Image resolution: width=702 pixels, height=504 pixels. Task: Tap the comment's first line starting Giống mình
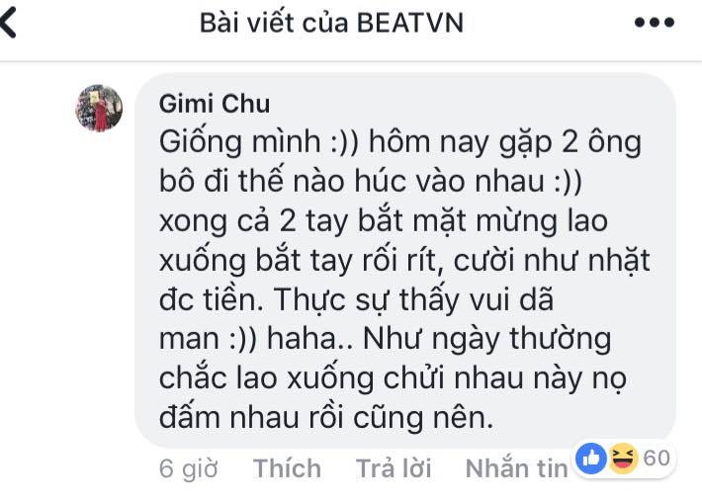[400, 142]
